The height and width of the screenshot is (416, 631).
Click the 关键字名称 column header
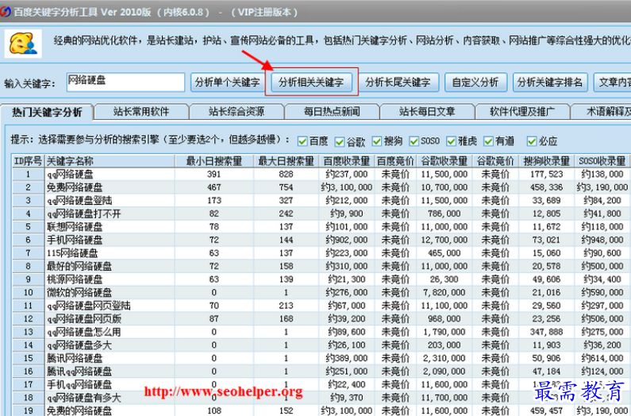click(110, 161)
